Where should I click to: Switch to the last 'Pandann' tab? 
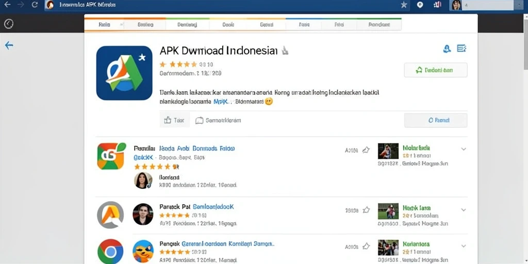[379, 25]
